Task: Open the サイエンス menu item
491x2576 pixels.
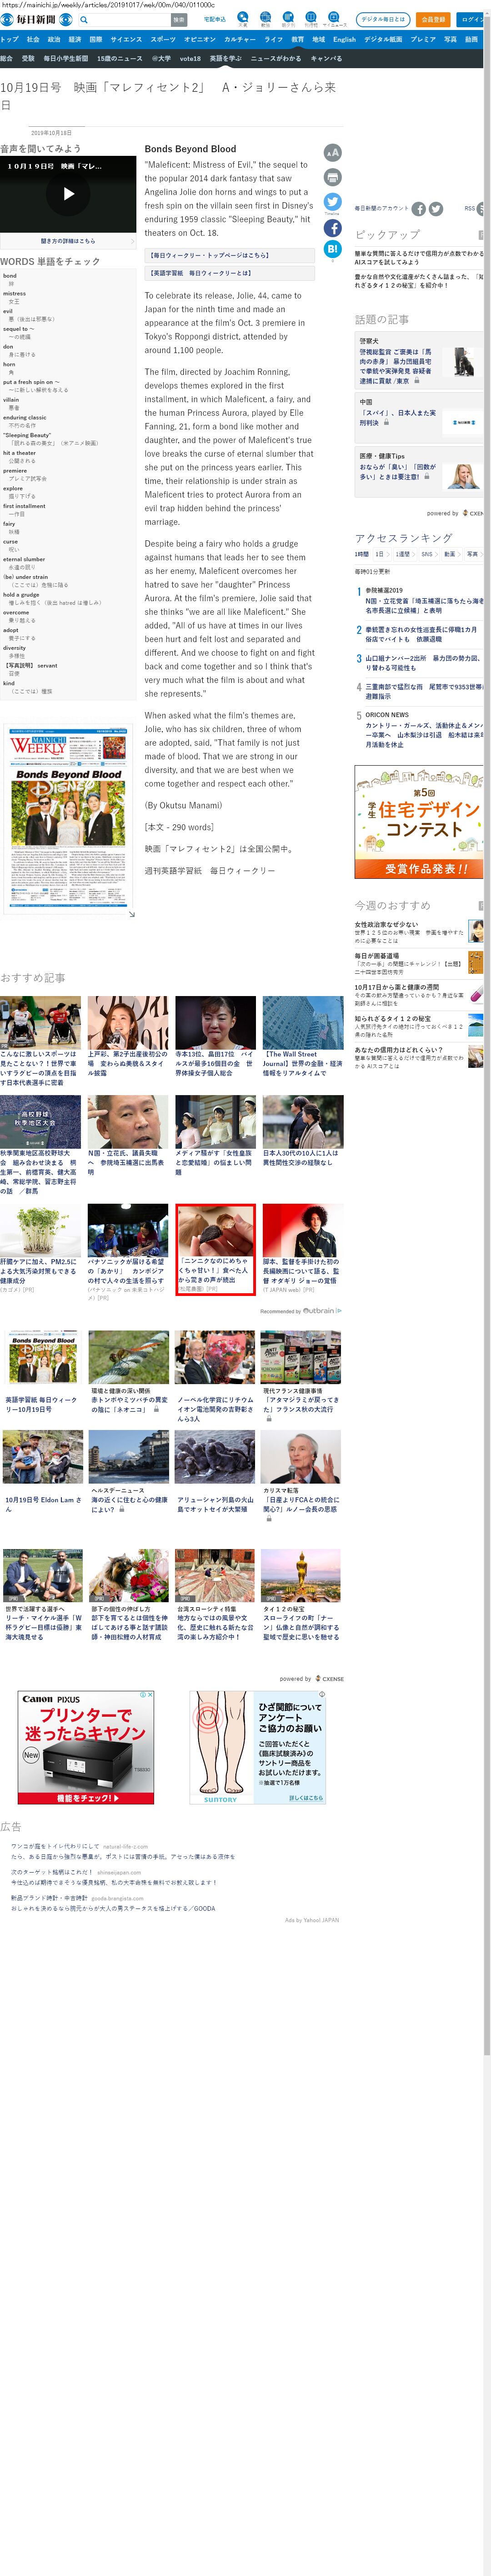Action: coord(126,39)
